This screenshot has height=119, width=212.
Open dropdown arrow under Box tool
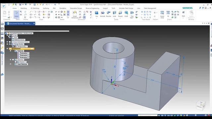[x=97, y=18]
